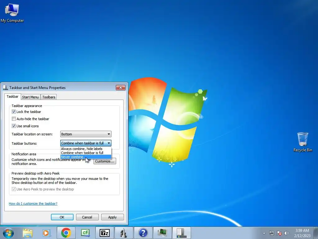Viewport: 318px width, 239px height.
Task: Open the network tray icon
Action: coord(271,233)
